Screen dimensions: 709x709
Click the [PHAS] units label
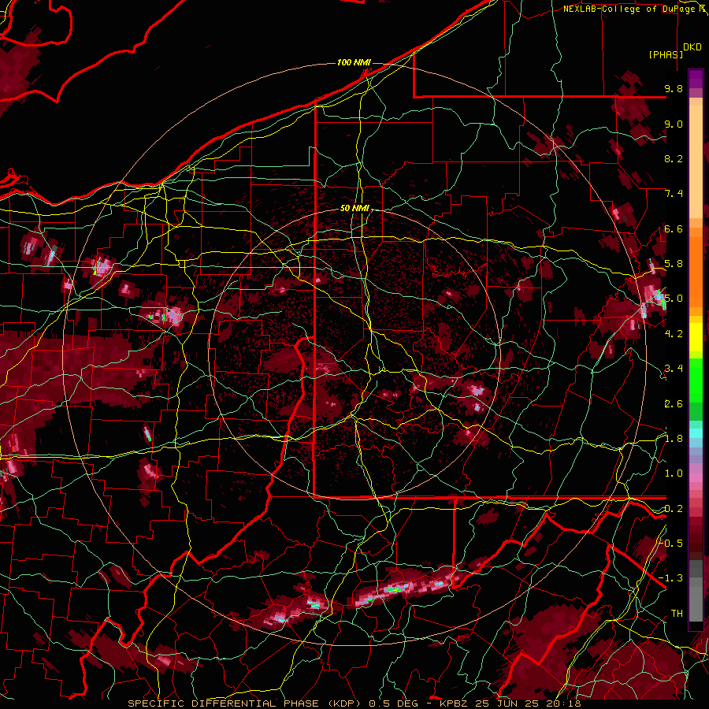(x=666, y=55)
